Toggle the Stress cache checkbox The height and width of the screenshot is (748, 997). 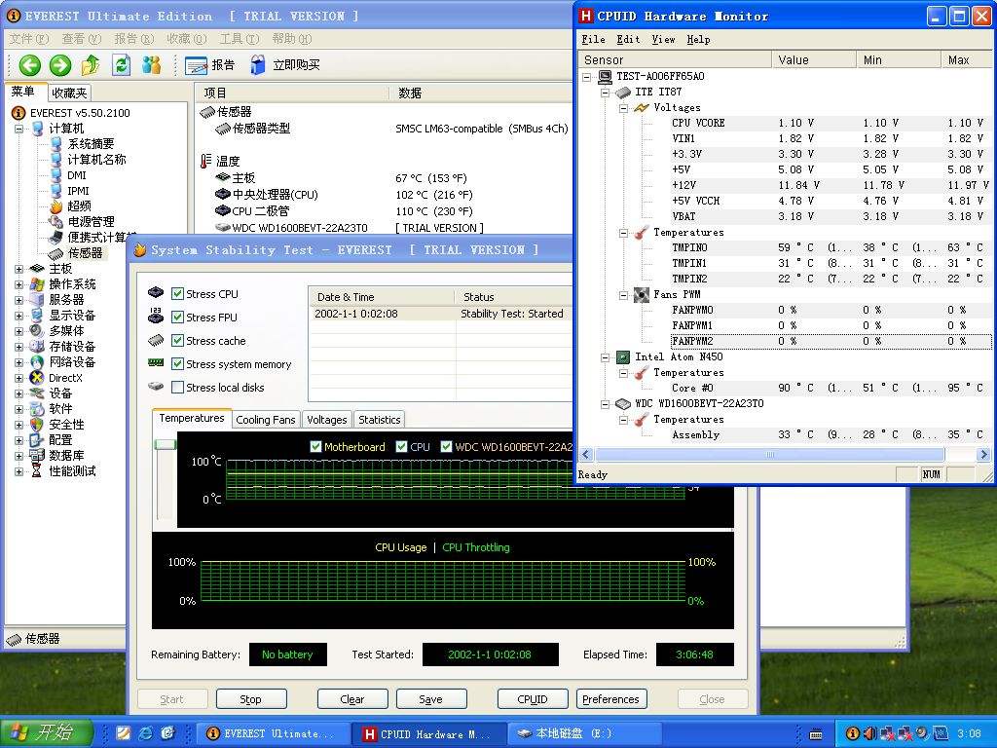pyautogui.click(x=177, y=341)
